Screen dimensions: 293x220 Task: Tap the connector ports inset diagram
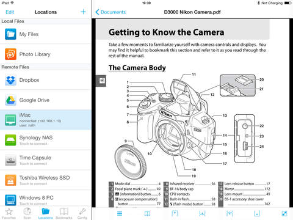(244, 138)
